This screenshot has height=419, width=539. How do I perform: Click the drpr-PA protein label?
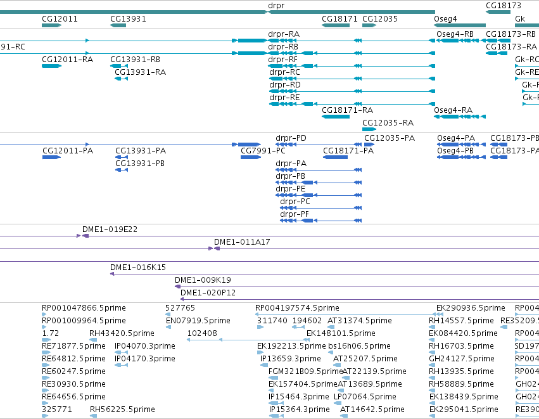point(291,164)
